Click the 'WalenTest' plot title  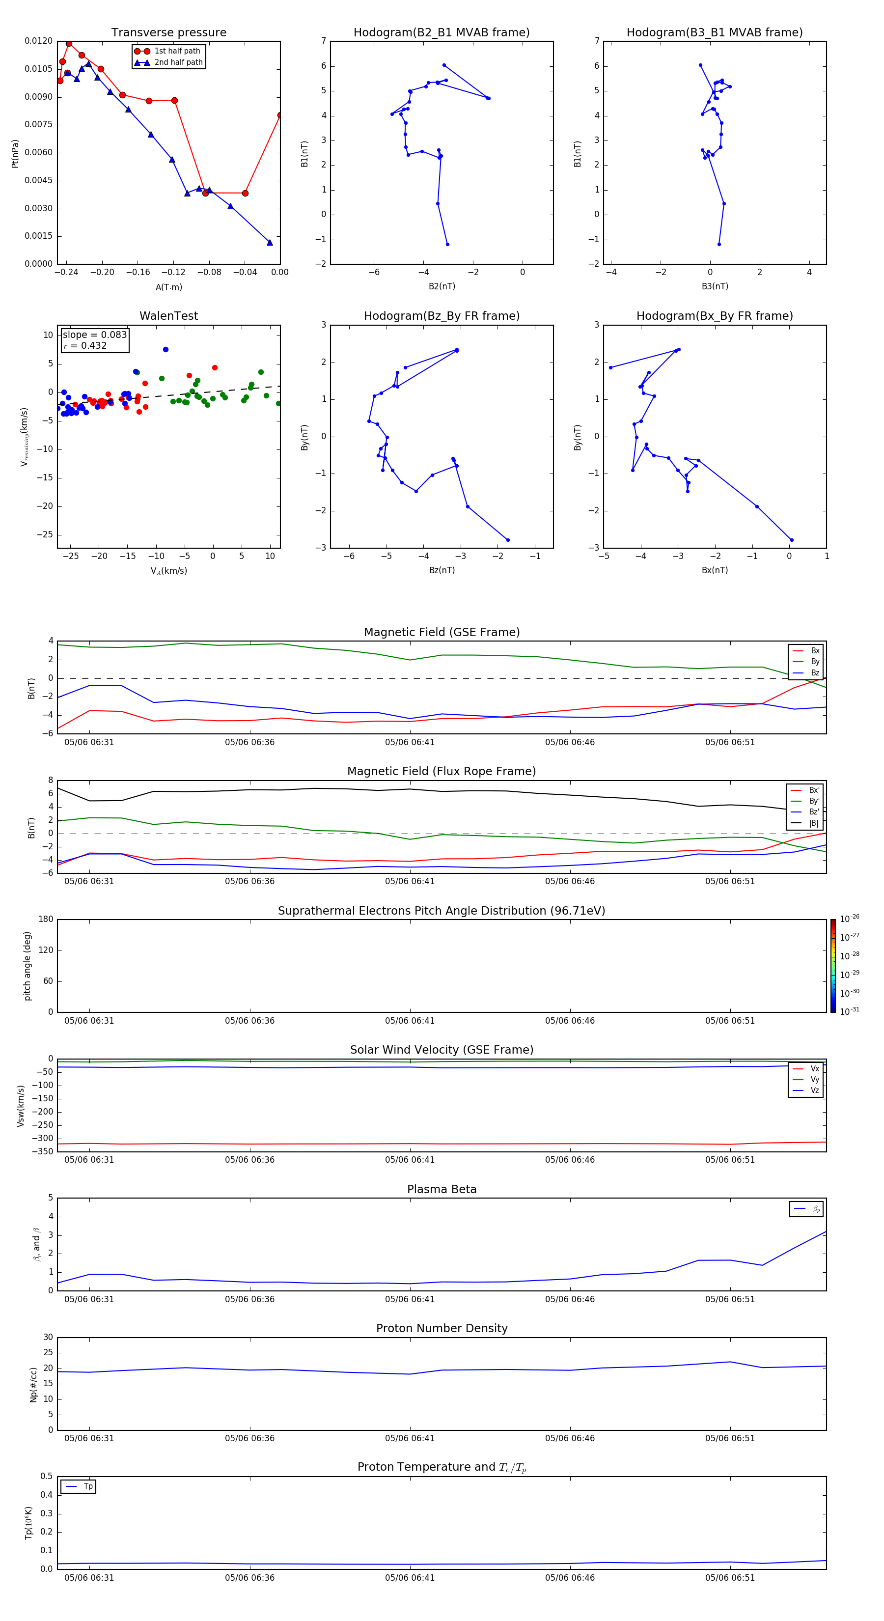point(168,316)
